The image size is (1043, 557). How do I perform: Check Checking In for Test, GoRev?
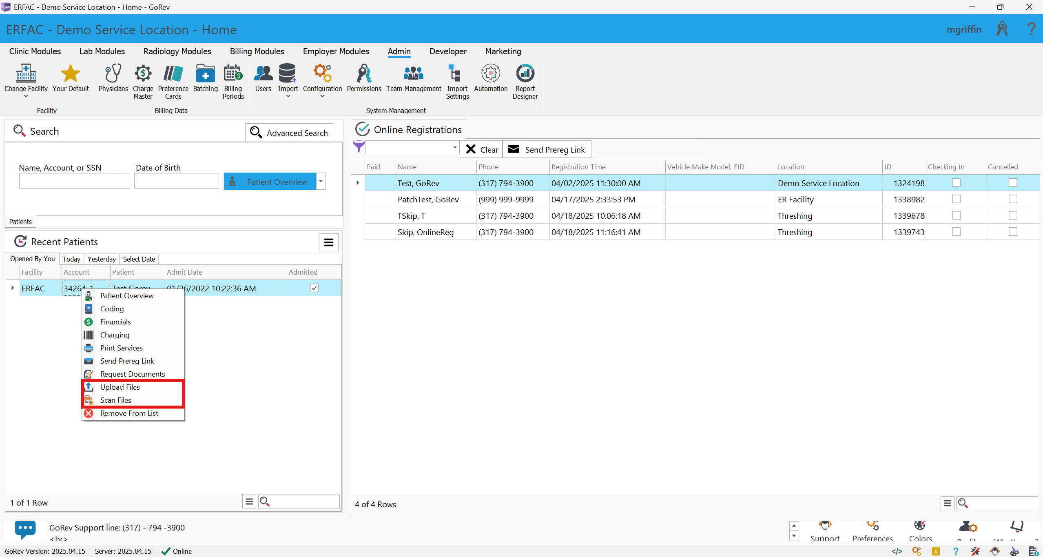[956, 183]
